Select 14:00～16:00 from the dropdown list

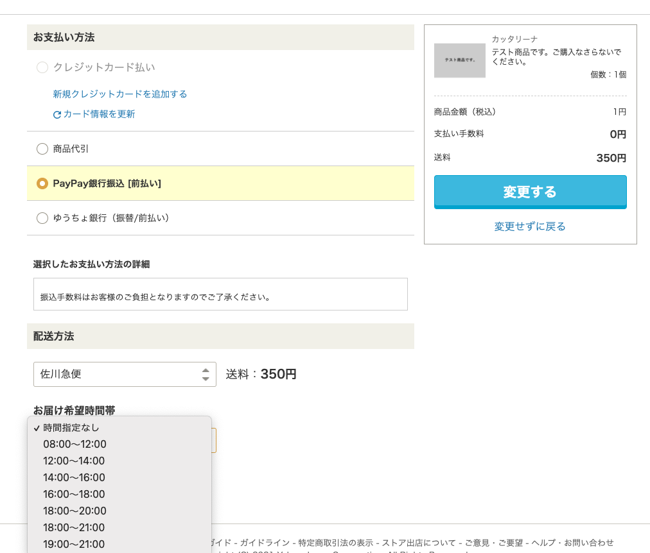click(x=74, y=478)
